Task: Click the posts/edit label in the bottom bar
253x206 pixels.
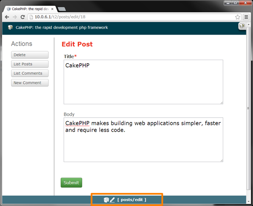Action: 132,200
